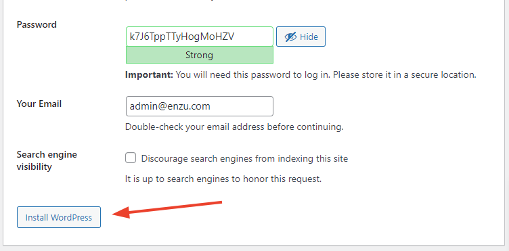Tick the Discourage search engines checkbox
The width and height of the screenshot is (509, 251).
[x=131, y=158]
